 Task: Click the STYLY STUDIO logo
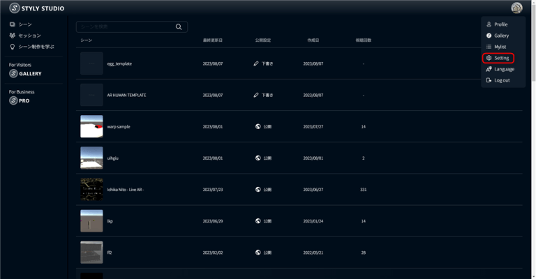[x=36, y=8]
